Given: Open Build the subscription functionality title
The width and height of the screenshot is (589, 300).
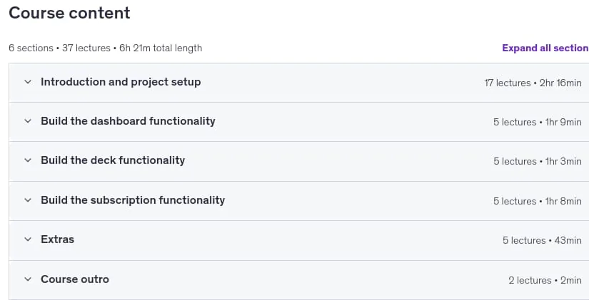Looking at the screenshot, I should coord(133,200).
